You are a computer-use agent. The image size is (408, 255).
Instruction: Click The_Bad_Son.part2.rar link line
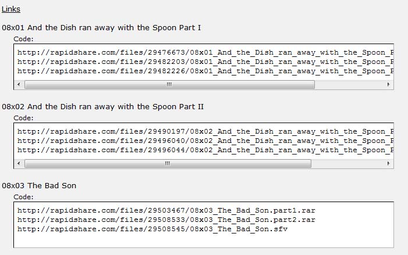click(166, 220)
